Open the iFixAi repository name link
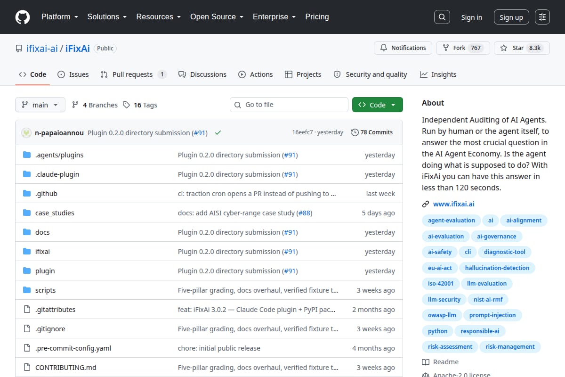 (x=78, y=49)
